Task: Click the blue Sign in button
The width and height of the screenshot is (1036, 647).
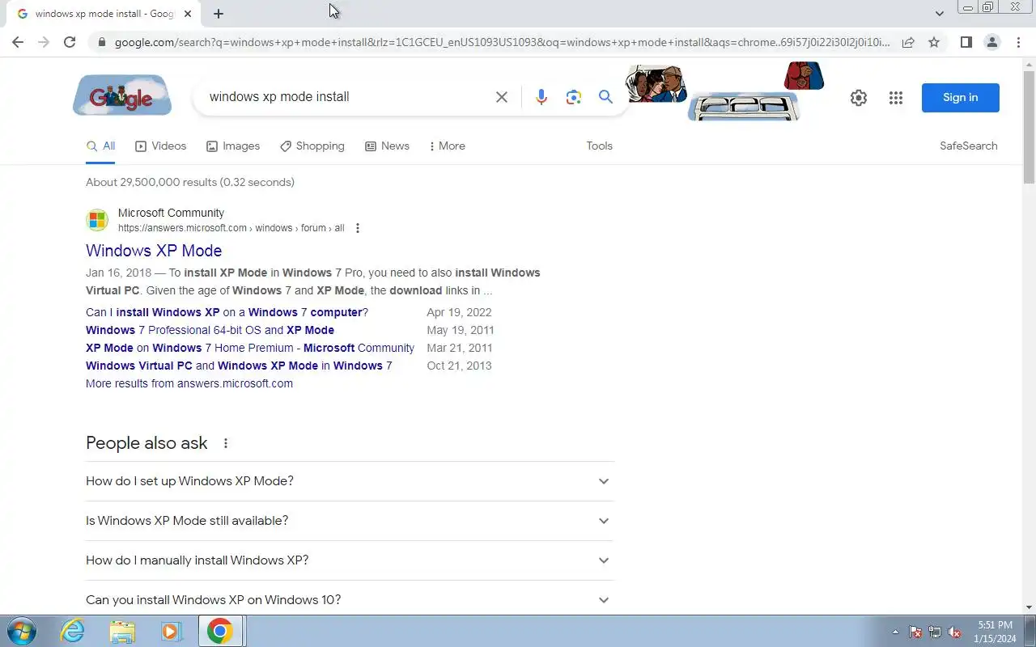Action: [961, 98]
